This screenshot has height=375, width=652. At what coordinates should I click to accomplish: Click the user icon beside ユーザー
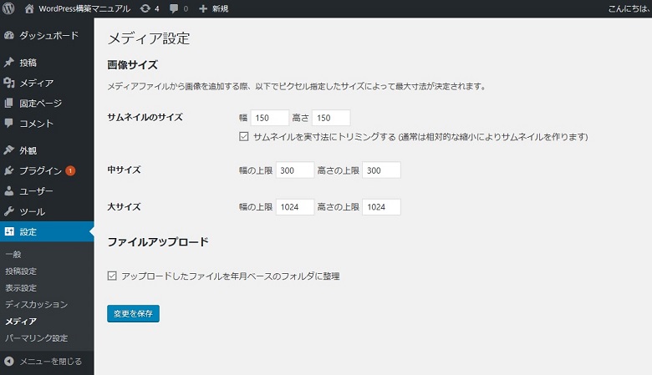click(9, 191)
